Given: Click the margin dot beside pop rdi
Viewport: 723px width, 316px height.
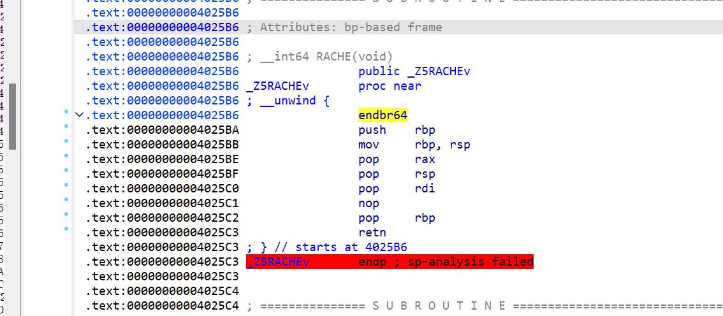Looking at the screenshot, I should coord(66,185).
